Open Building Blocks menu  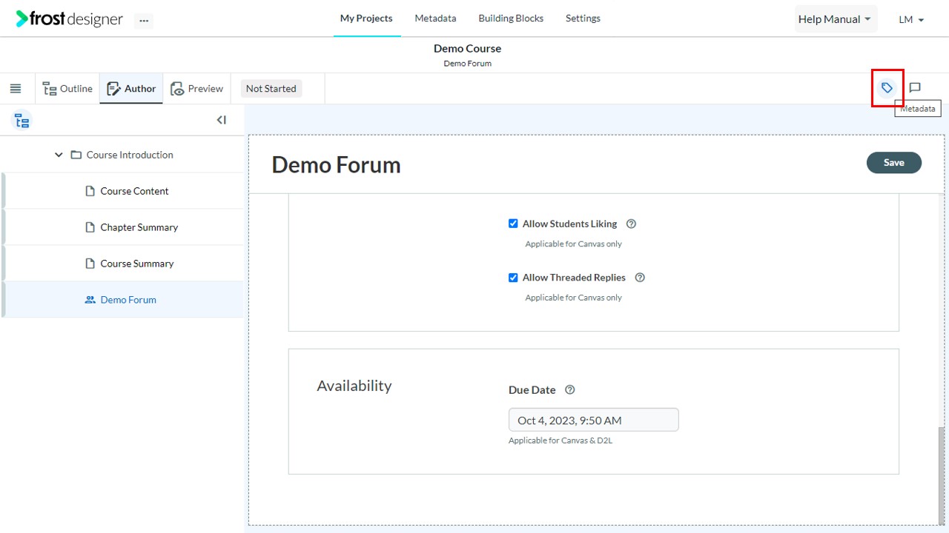511,19
